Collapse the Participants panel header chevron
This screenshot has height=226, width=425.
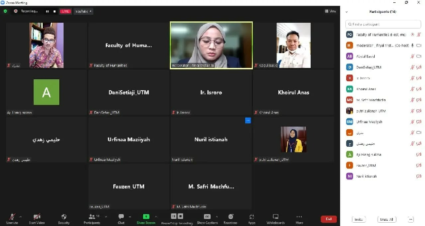tap(346, 11)
